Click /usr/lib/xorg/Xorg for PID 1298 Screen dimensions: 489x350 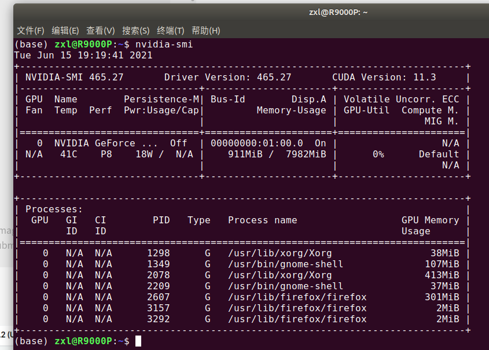point(280,253)
